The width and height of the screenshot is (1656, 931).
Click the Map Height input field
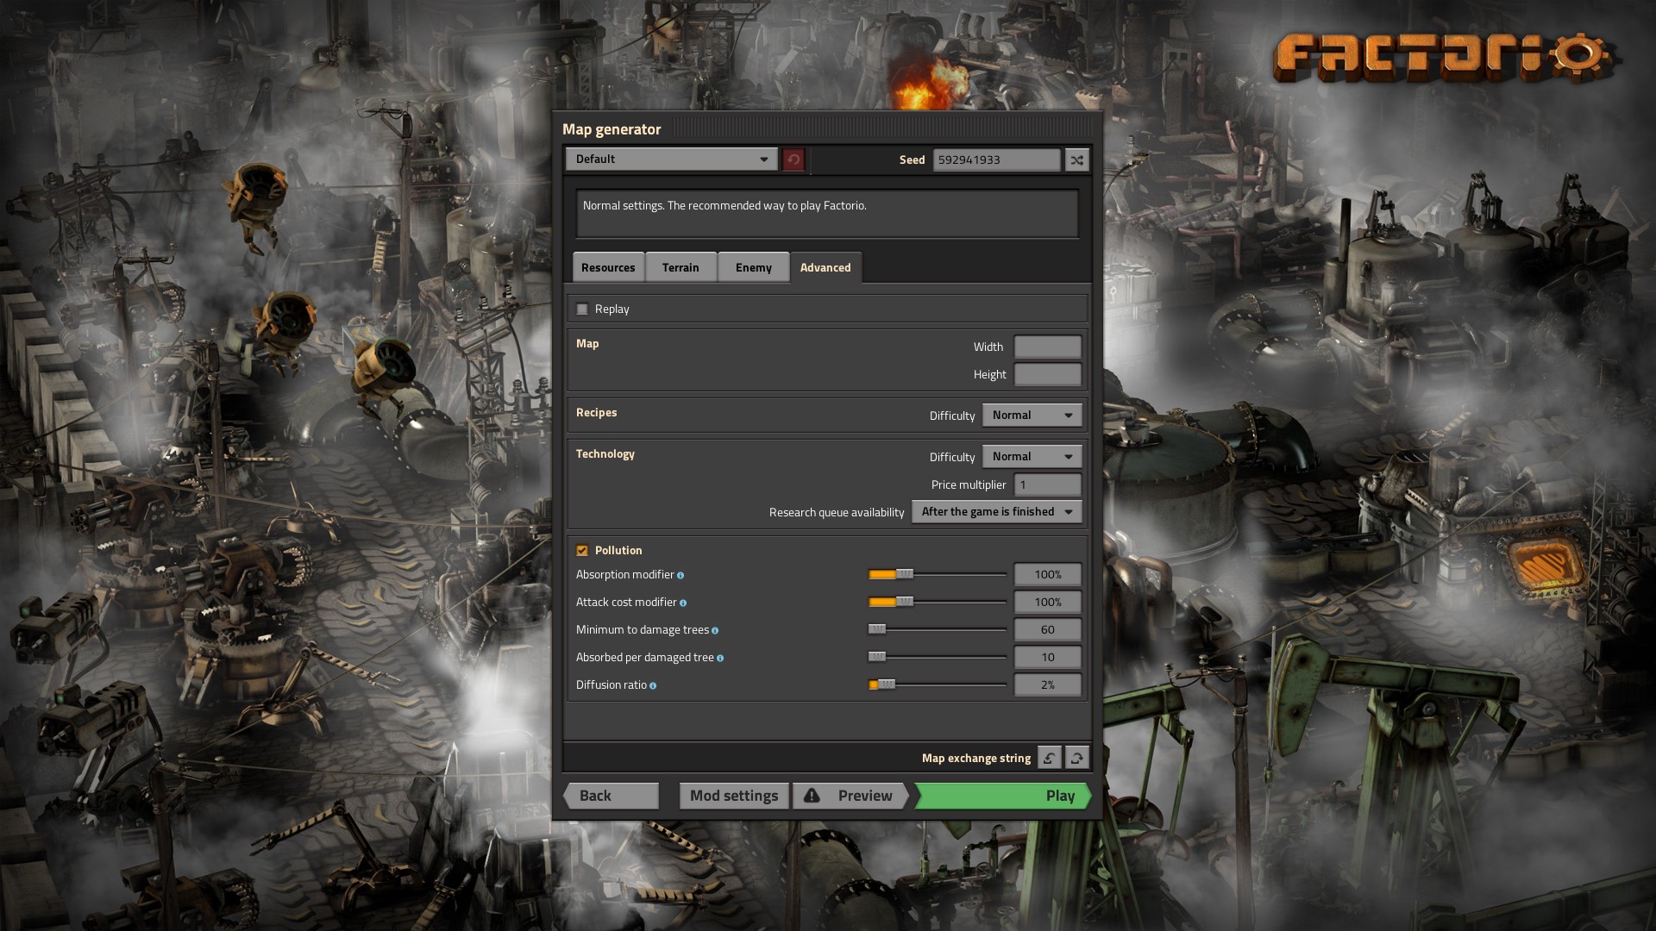(x=1048, y=375)
